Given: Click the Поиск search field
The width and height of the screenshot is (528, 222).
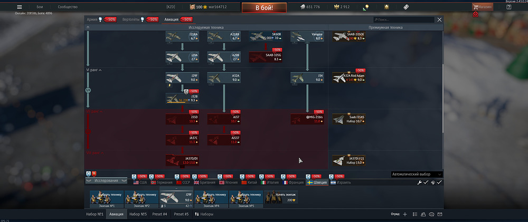Looking at the screenshot, I should click(404, 20).
